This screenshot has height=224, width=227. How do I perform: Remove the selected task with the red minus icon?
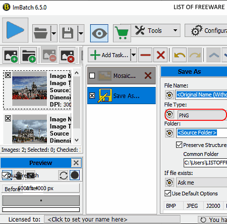pyautogui.click(x=145, y=55)
